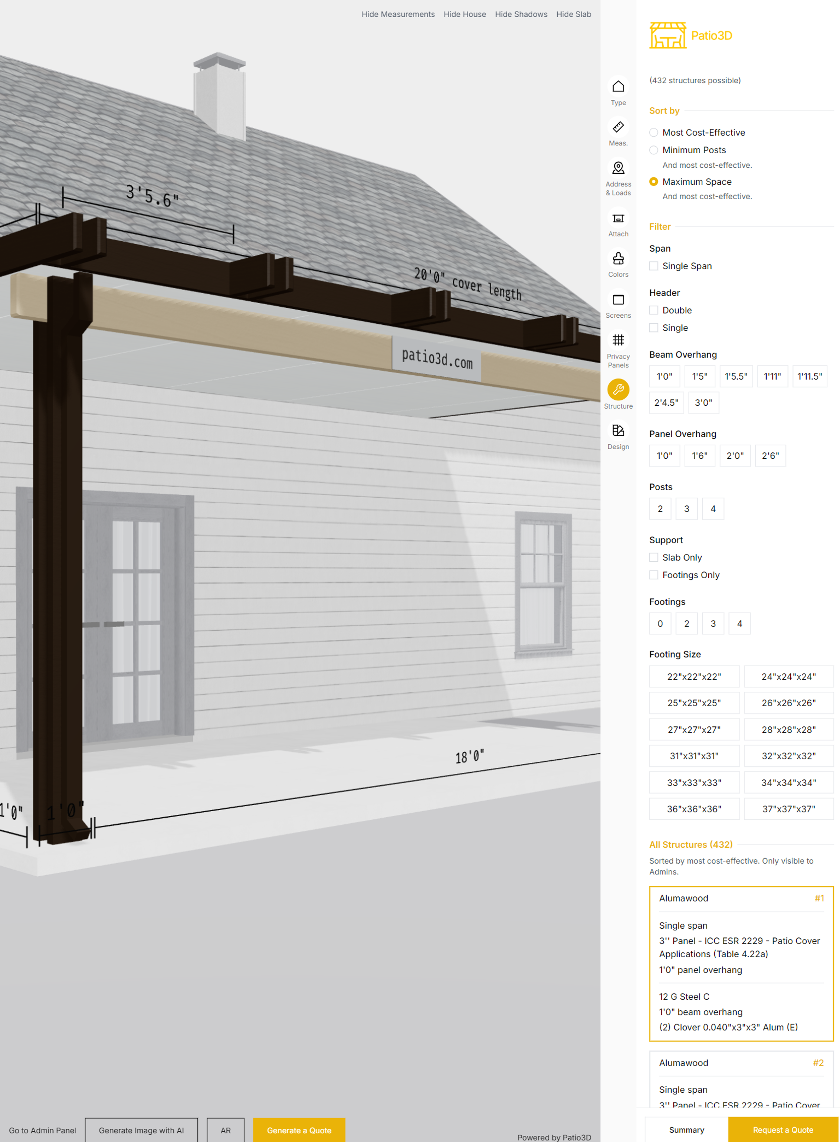
Task: Open the Measurements ruler icon
Action: pos(618,127)
